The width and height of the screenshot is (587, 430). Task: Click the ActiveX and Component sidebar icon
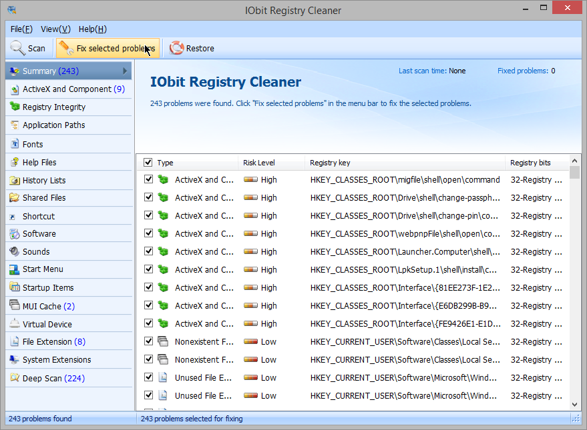tap(15, 89)
